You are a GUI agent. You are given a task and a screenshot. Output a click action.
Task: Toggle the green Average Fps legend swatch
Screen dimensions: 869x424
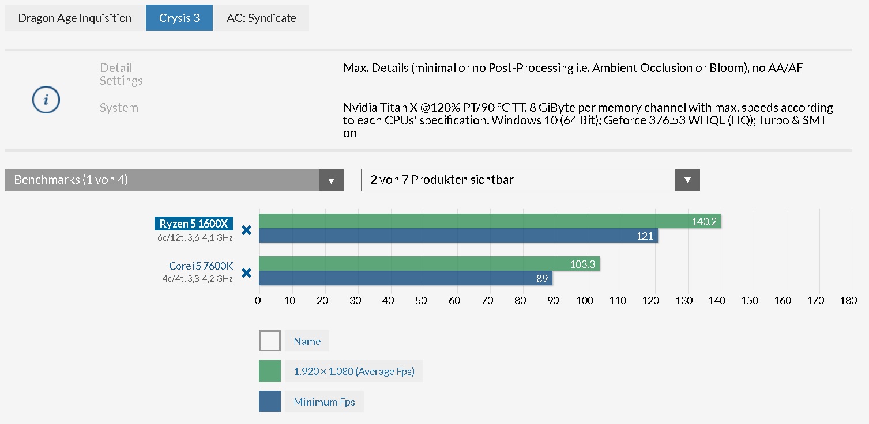(269, 371)
